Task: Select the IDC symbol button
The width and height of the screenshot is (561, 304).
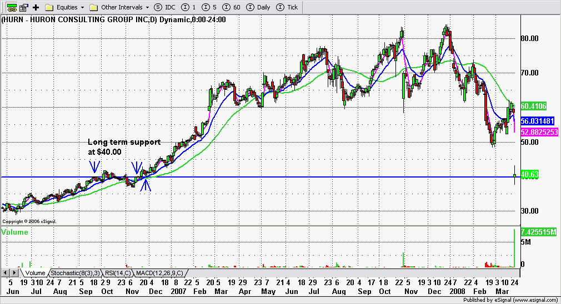Action: pyautogui.click(x=164, y=7)
